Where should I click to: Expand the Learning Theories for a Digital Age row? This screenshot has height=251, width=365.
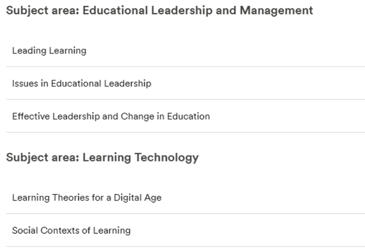(x=186, y=198)
